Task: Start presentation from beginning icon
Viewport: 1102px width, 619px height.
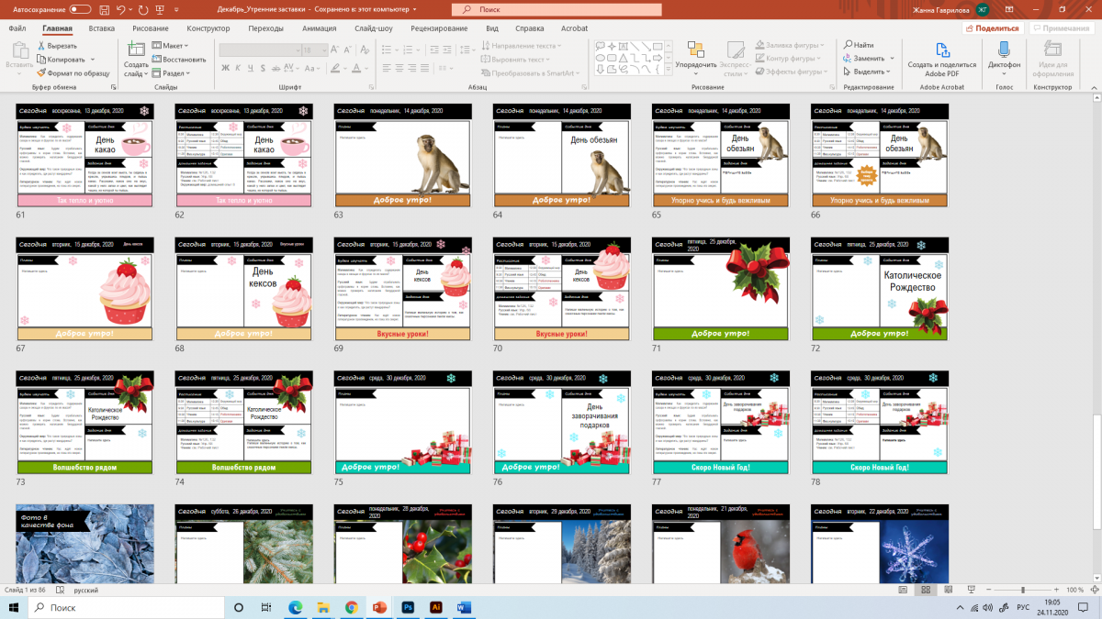Action: click(162, 8)
